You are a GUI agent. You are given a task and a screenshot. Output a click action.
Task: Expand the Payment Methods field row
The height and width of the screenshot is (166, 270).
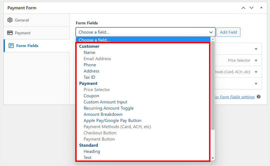(256, 72)
